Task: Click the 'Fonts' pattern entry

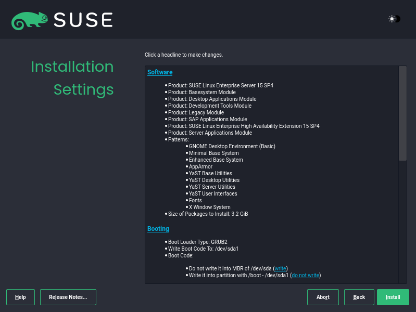Action: point(195,200)
